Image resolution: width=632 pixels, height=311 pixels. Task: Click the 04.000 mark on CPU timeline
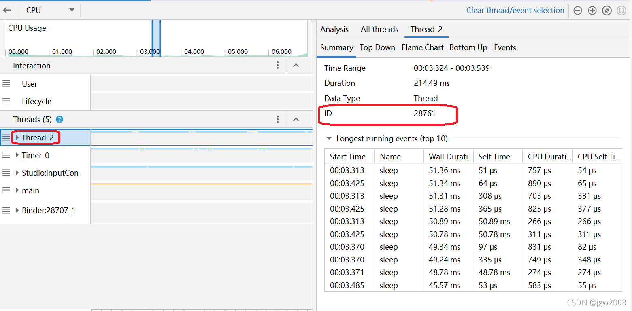(x=194, y=52)
